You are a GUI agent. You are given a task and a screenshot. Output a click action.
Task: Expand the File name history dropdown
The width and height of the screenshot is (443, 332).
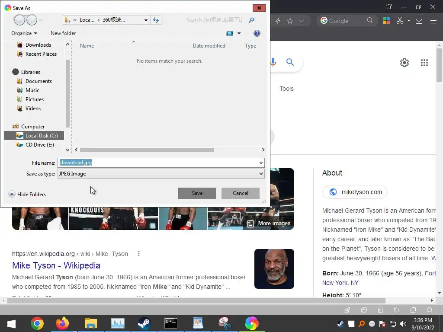(x=261, y=163)
